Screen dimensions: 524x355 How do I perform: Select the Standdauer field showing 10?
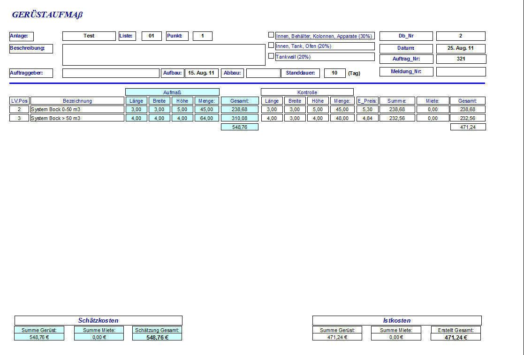click(334, 73)
